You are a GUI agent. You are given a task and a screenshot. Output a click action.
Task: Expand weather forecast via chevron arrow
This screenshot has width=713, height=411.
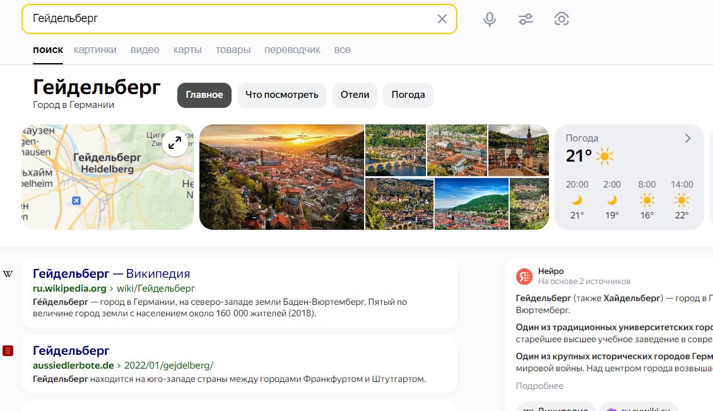click(688, 138)
